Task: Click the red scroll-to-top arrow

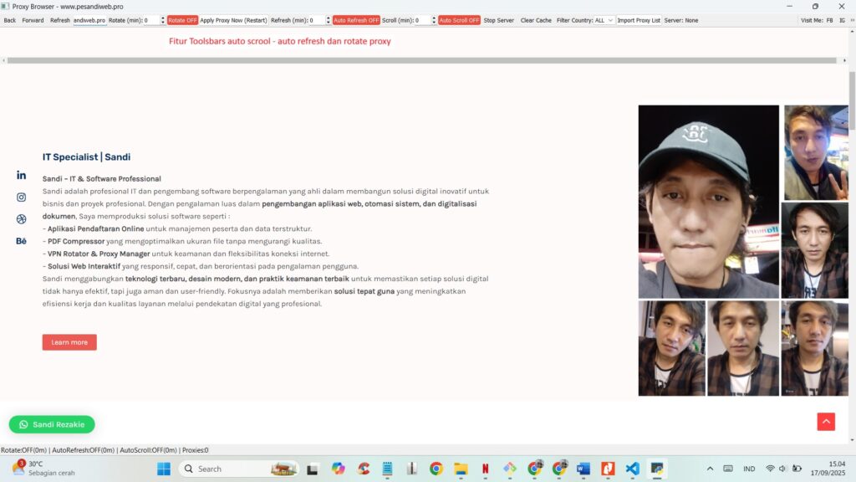Action: coord(826,422)
